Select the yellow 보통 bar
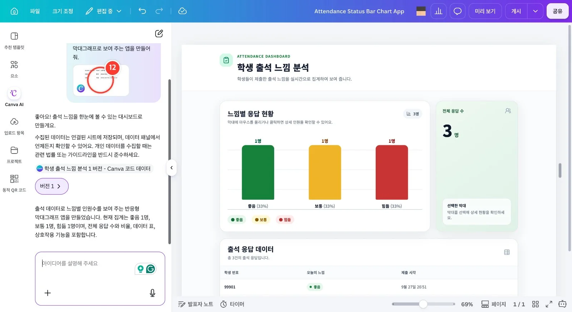 (325, 172)
